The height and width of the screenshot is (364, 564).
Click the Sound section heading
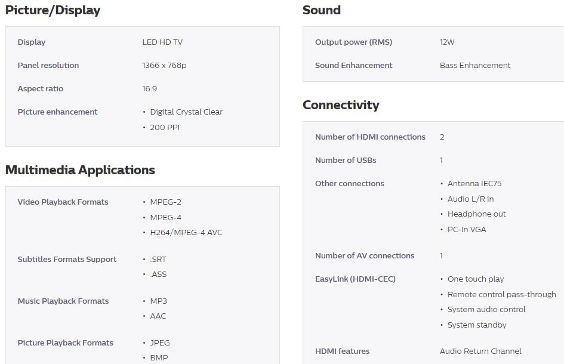(x=322, y=10)
